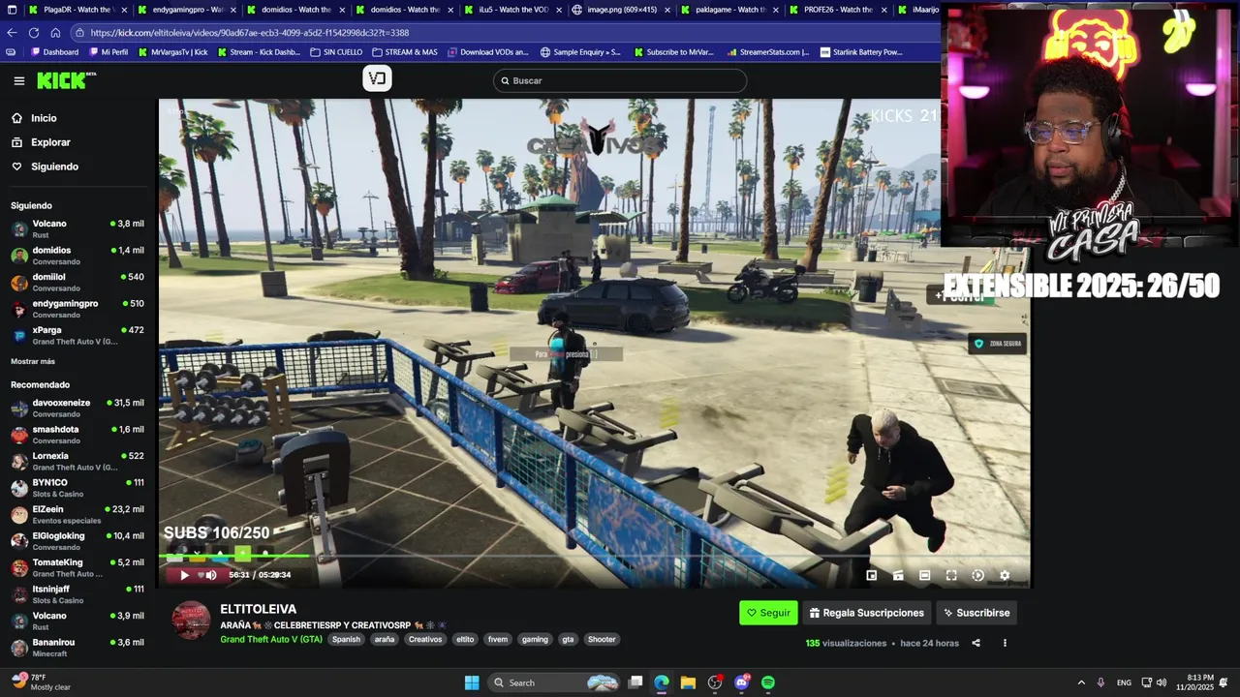
Task: Expand Mostrar más followed channels
Action: coord(33,361)
